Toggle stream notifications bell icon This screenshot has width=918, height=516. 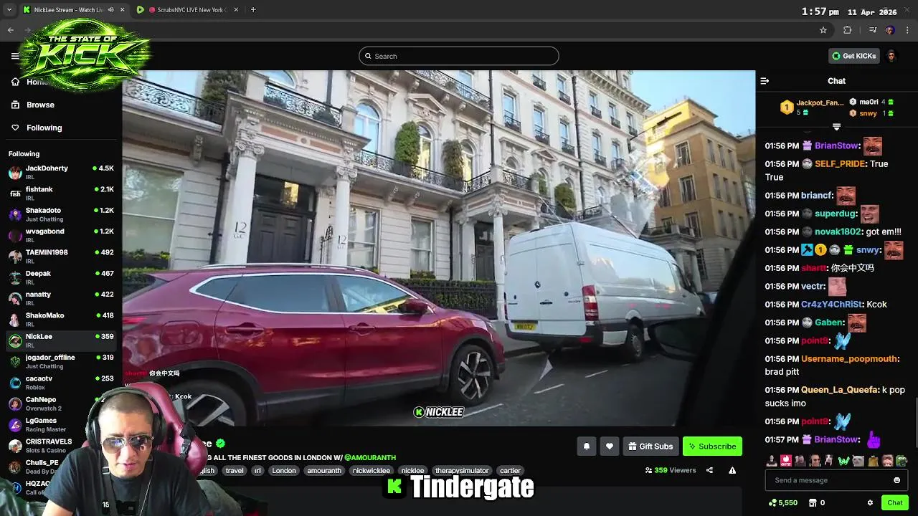click(586, 446)
